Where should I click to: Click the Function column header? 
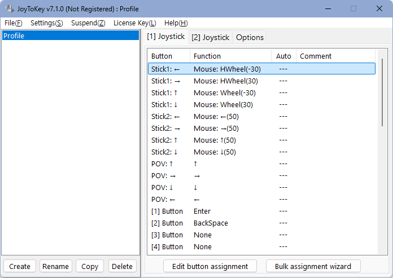tap(230, 56)
